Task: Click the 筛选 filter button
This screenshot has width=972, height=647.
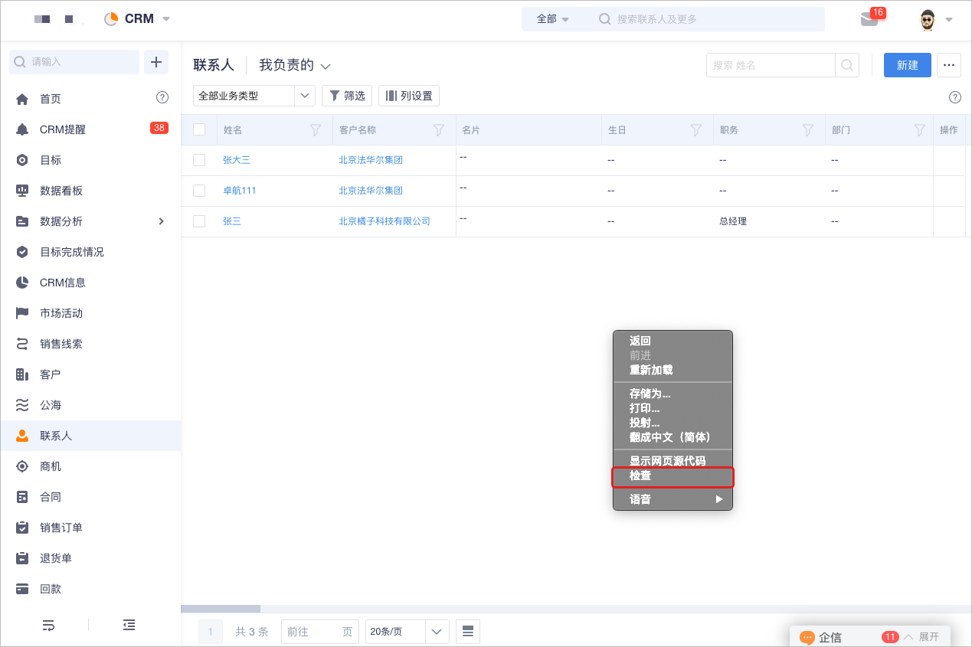Action: (x=347, y=96)
